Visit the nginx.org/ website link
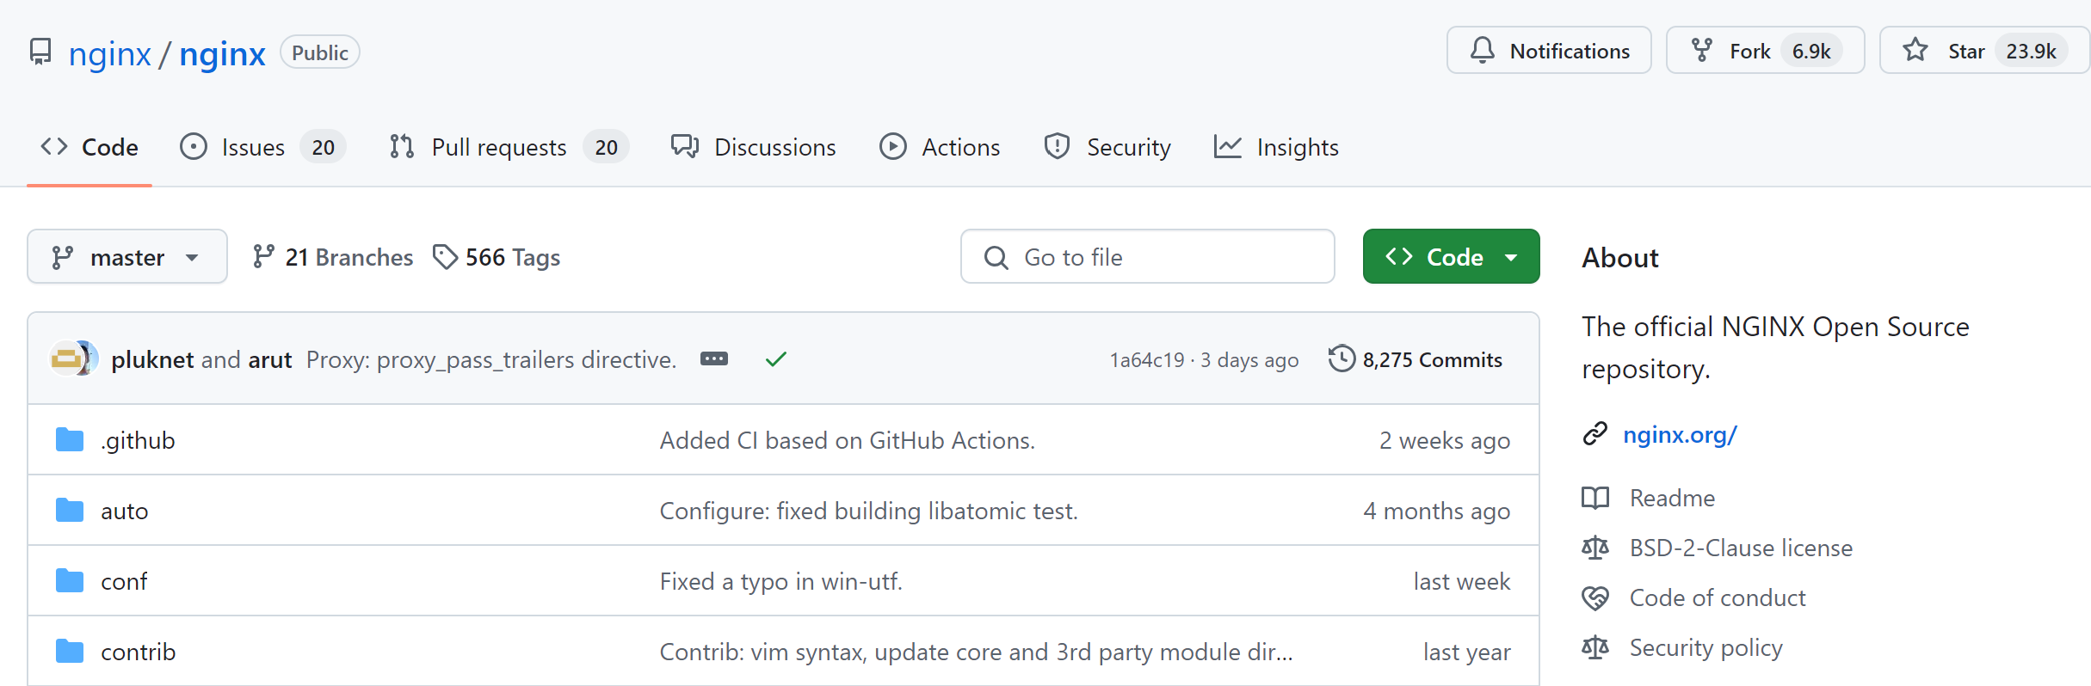The width and height of the screenshot is (2091, 686). tap(1679, 435)
